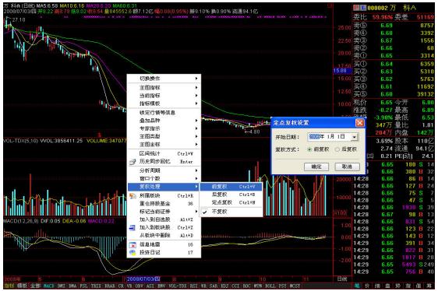Screen dimensions: 438x291
Task: Toggle the checked 不复权 submenu option
Action: (x=231, y=212)
